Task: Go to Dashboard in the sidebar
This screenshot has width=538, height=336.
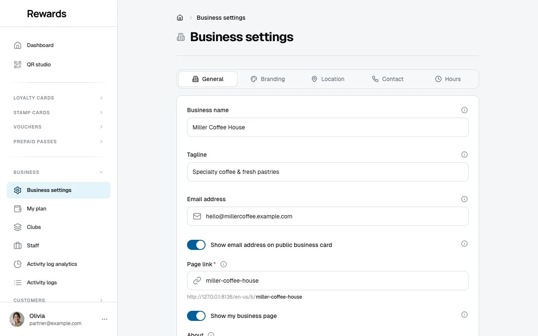Action: point(58,45)
